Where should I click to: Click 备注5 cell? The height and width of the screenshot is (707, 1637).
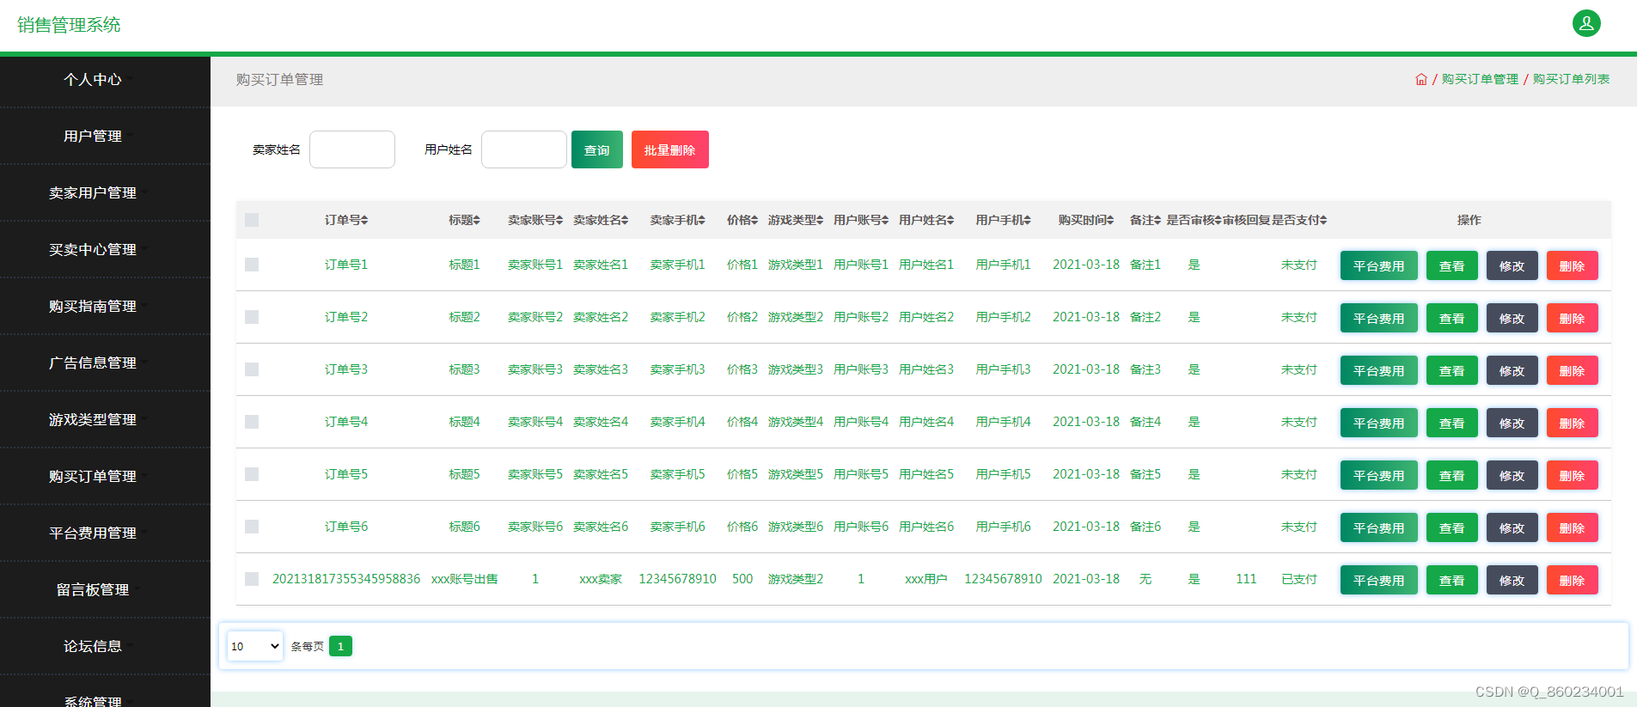(x=1145, y=474)
